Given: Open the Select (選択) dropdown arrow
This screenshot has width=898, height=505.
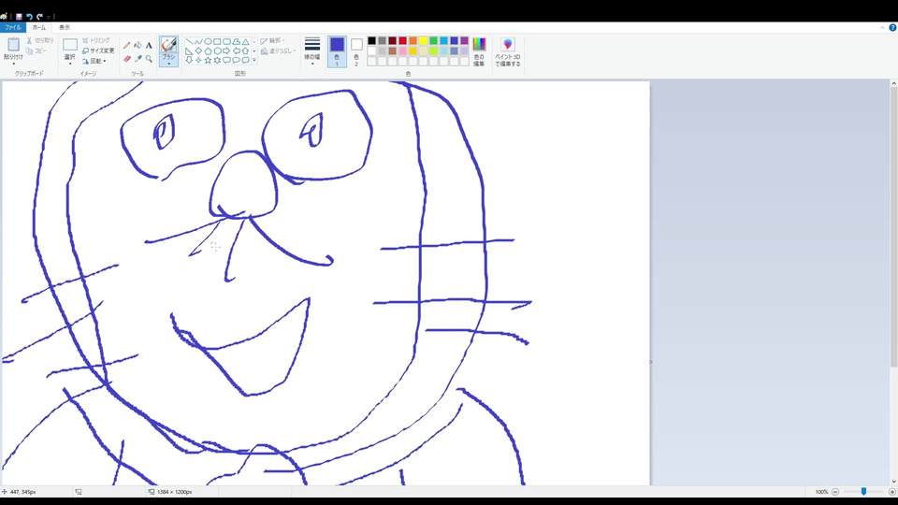Looking at the screenshot, I should (x=70, y=65).
